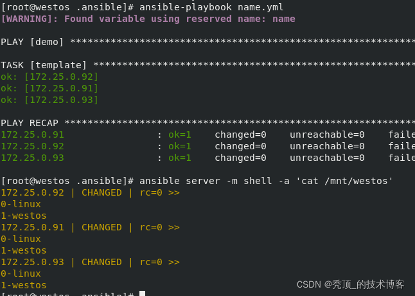
Task: Click changed=0 on the 172.25.0.93 row
Action: pyautogui.click(x=240, y=158)
